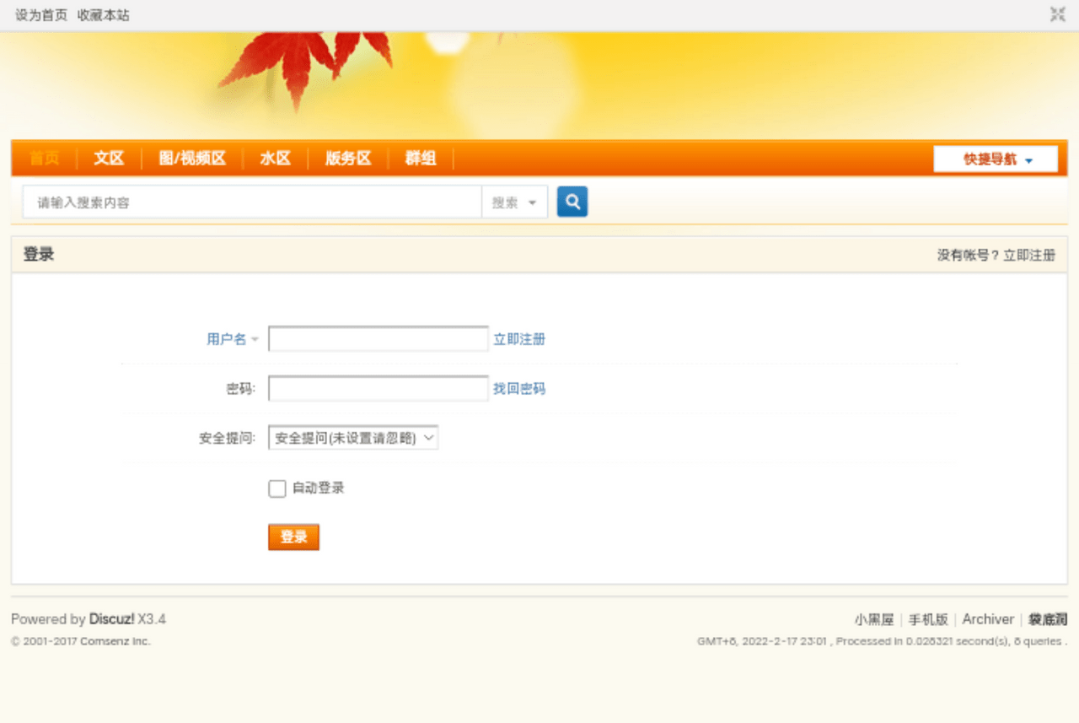Open the 安全提问 select box
Viewport: 1079px width, 723px height.
click(353, 438)
